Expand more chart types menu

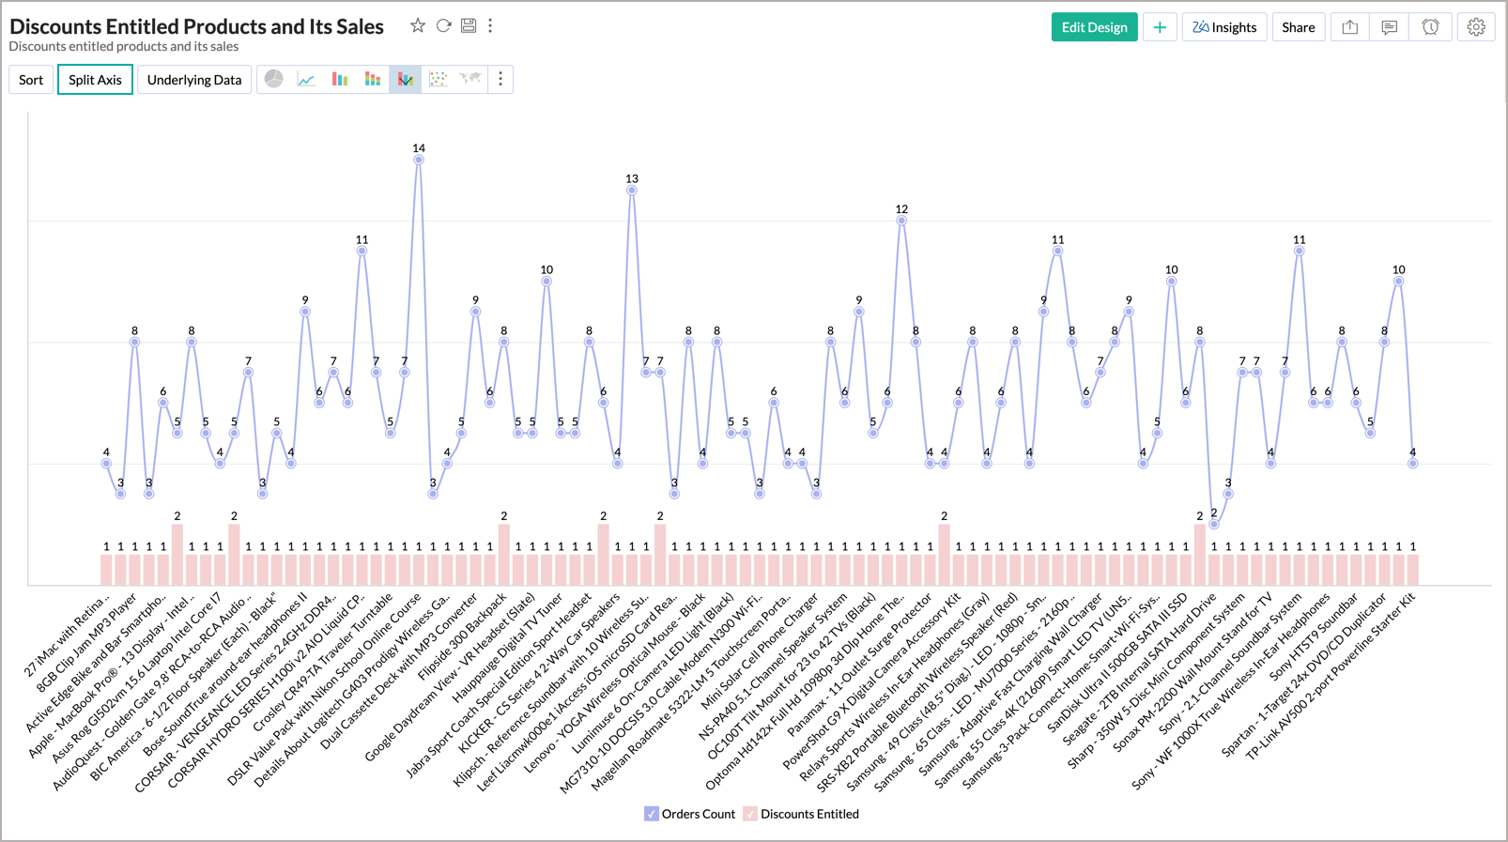pyautogui.click(x=500, y=80)
